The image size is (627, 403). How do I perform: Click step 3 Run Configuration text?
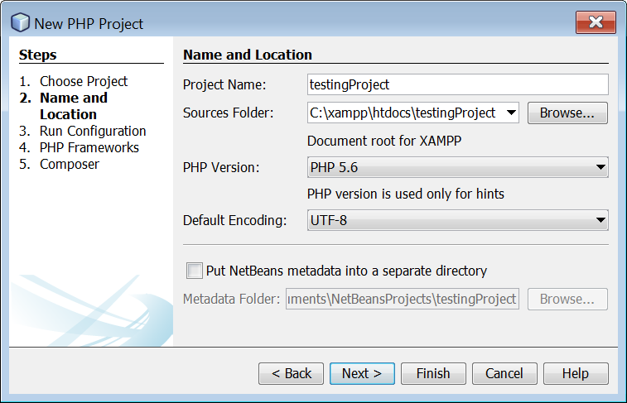93,131
